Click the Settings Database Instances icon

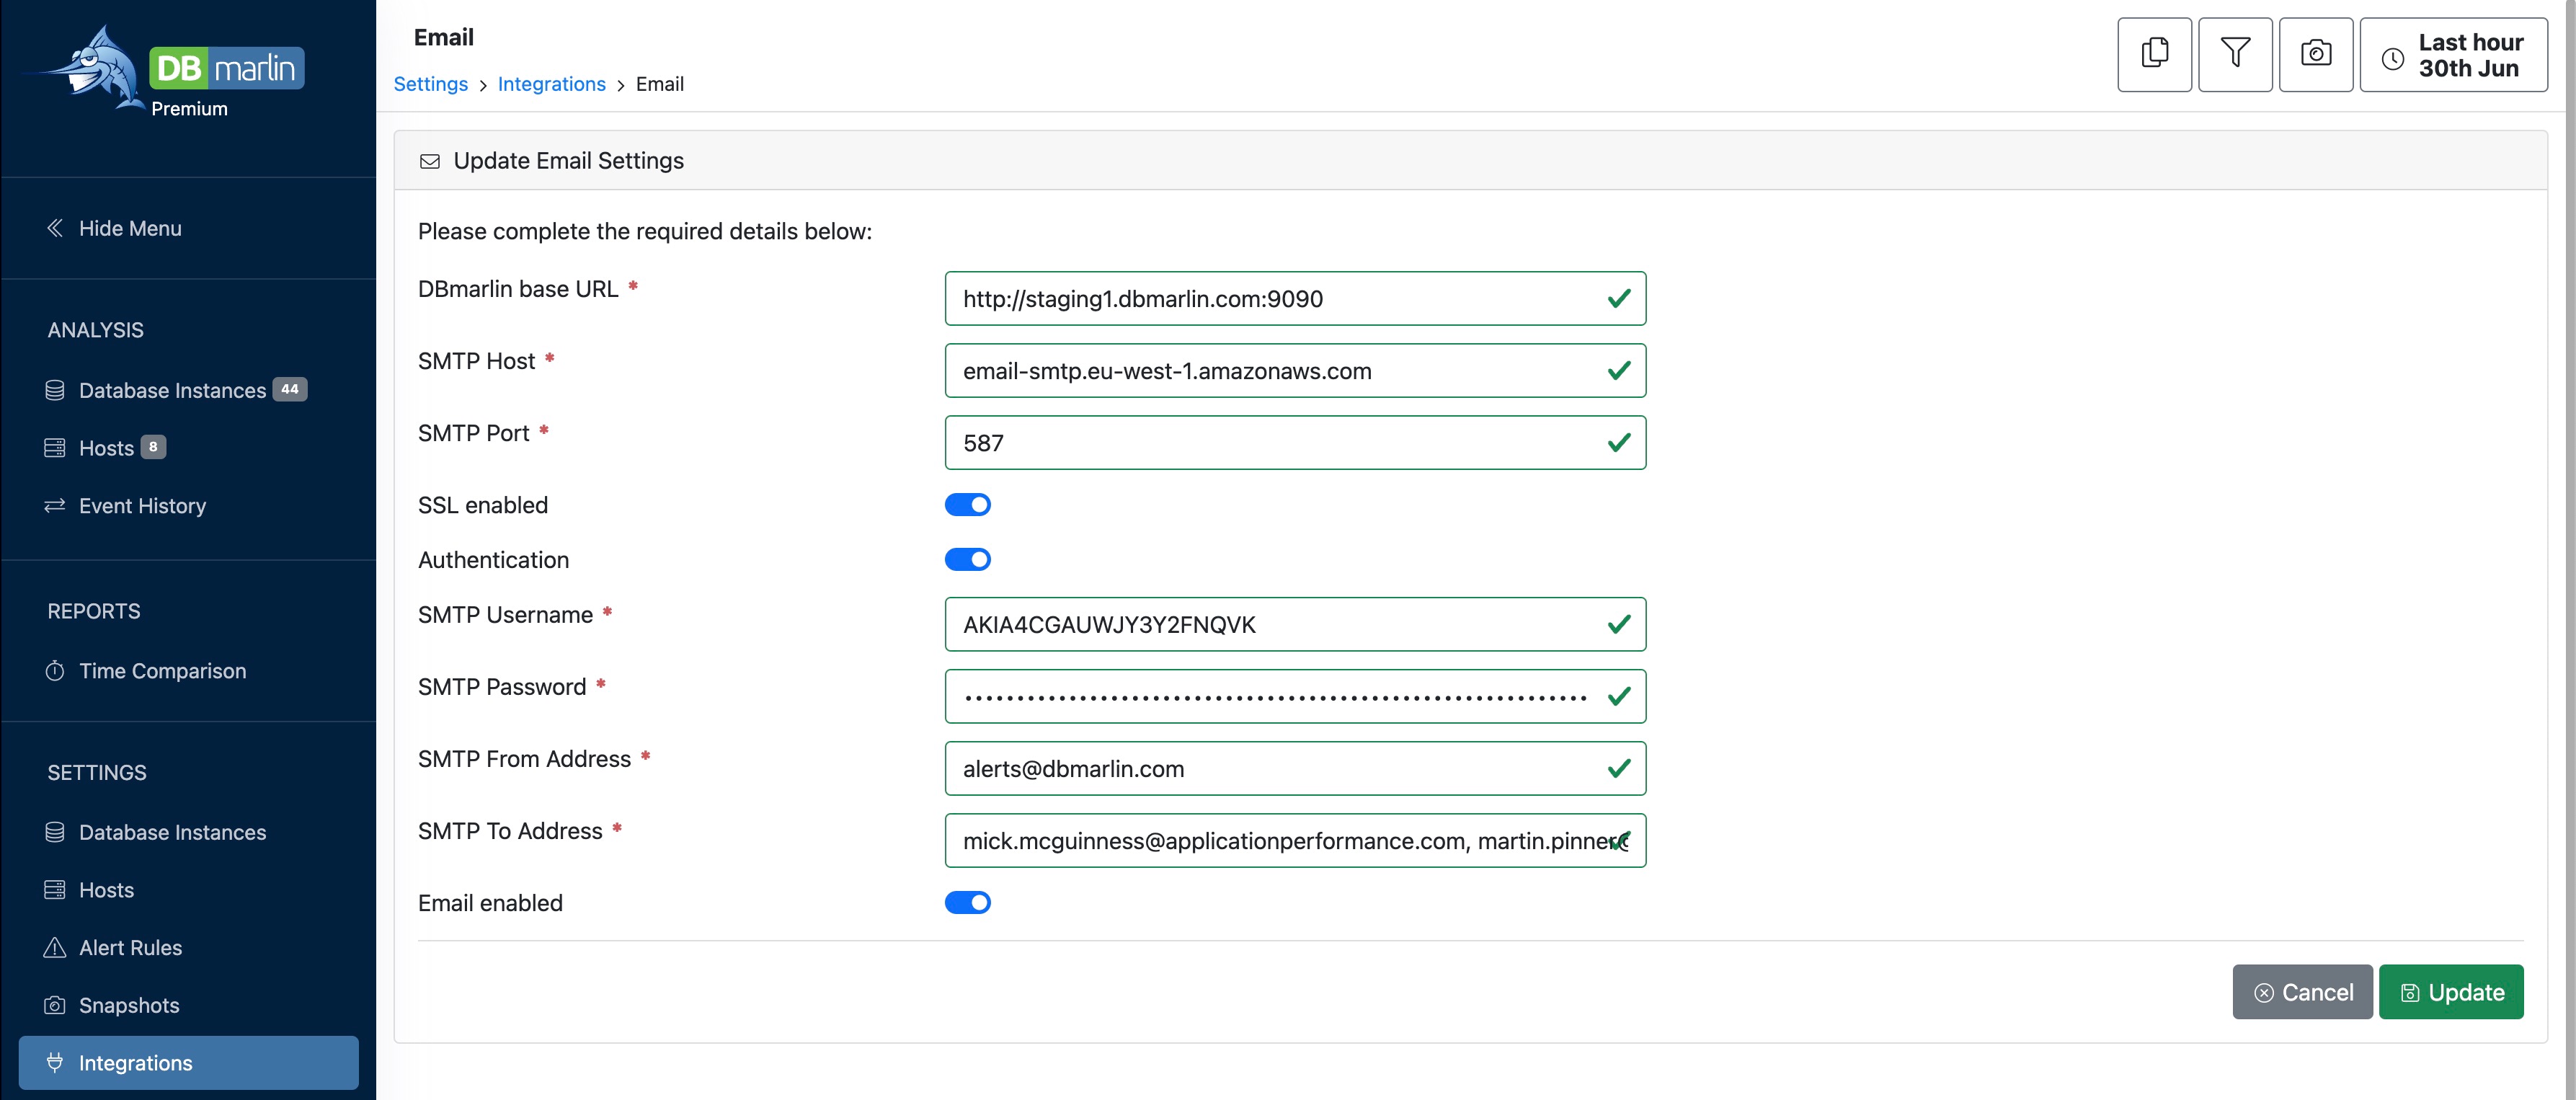coord(55,832)
